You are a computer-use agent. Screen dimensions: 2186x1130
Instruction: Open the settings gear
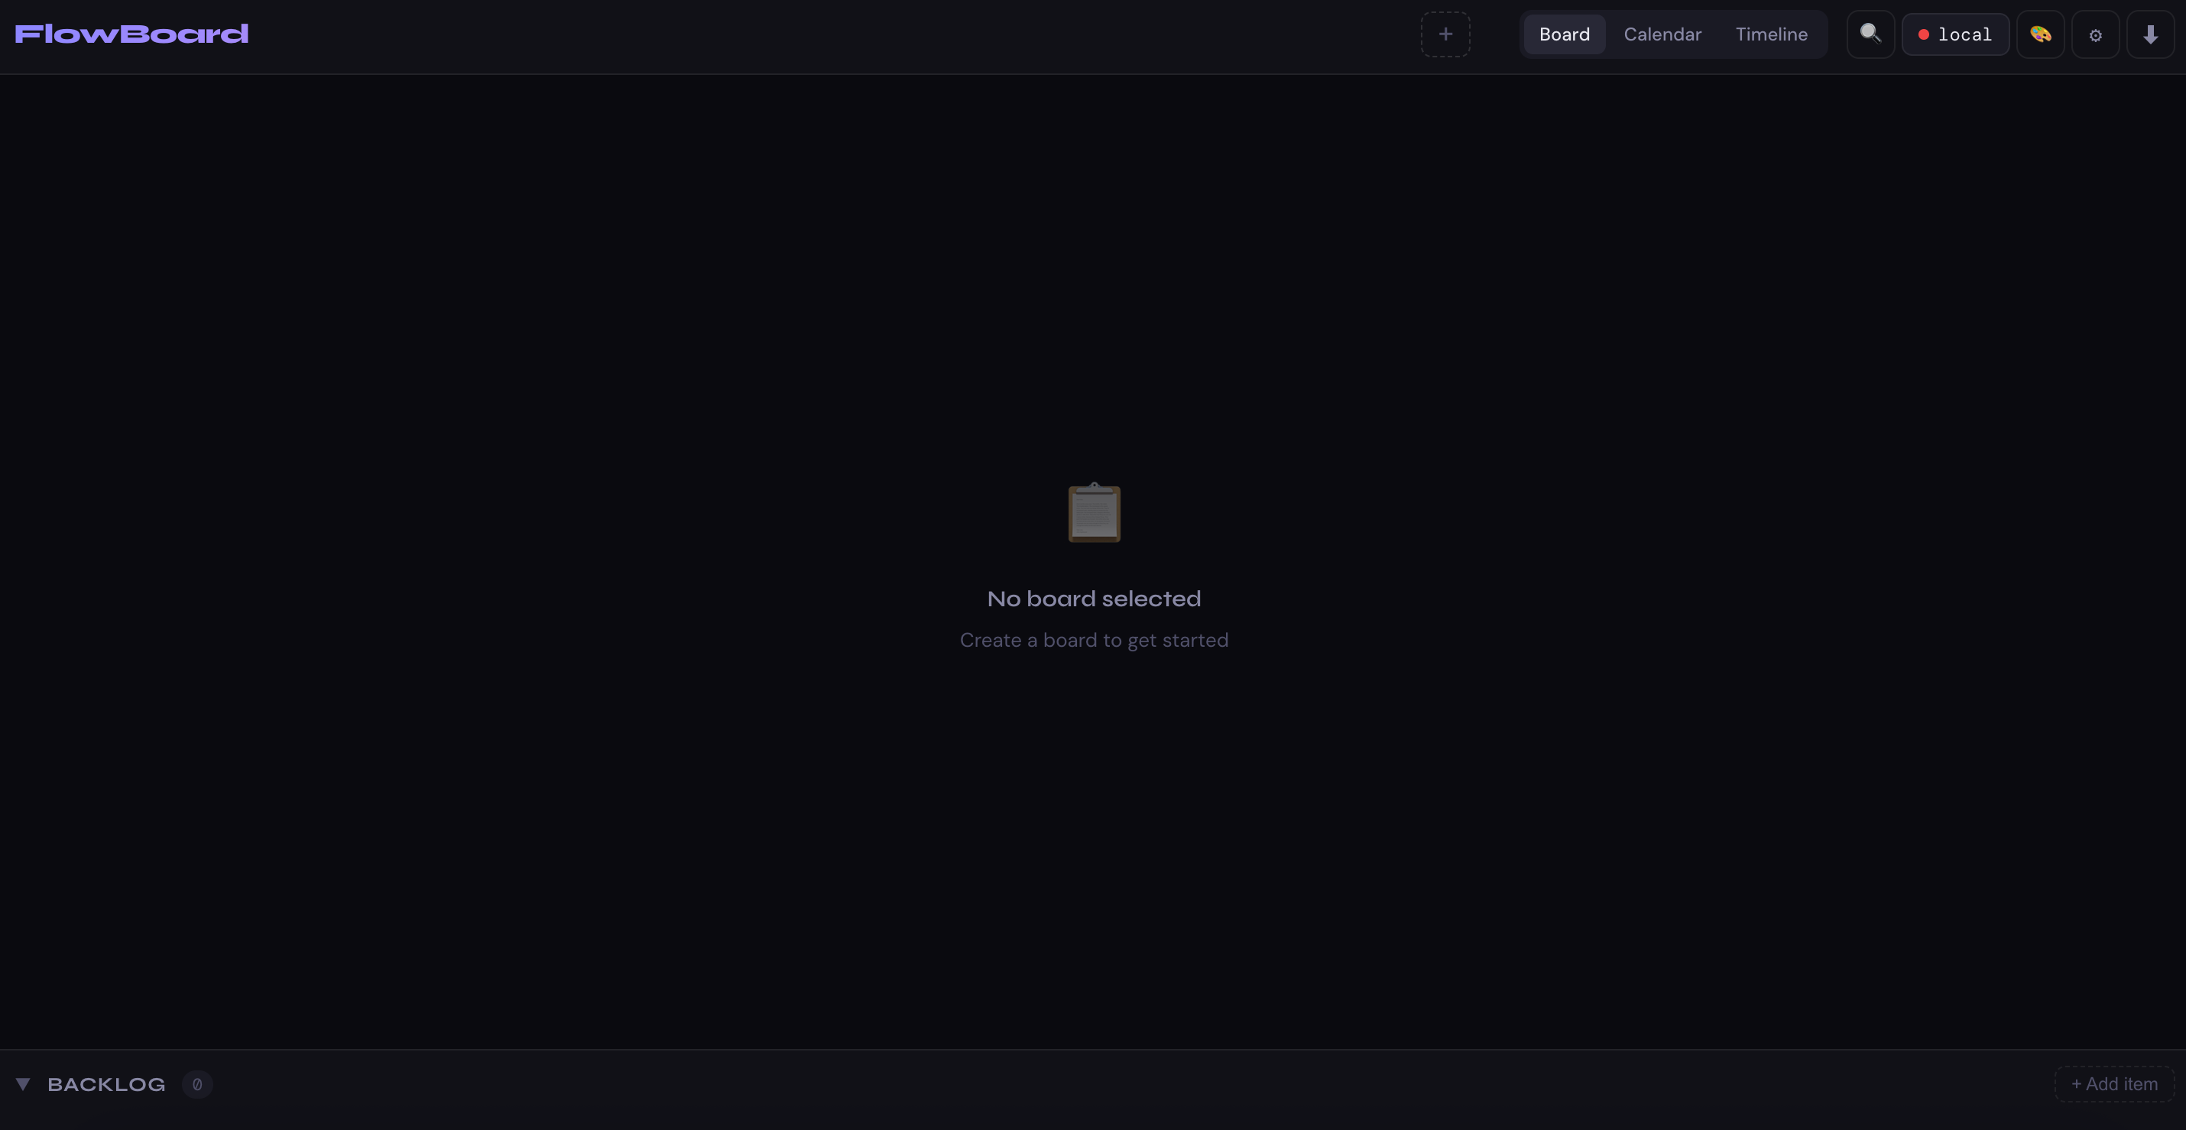click(2095, 35)
